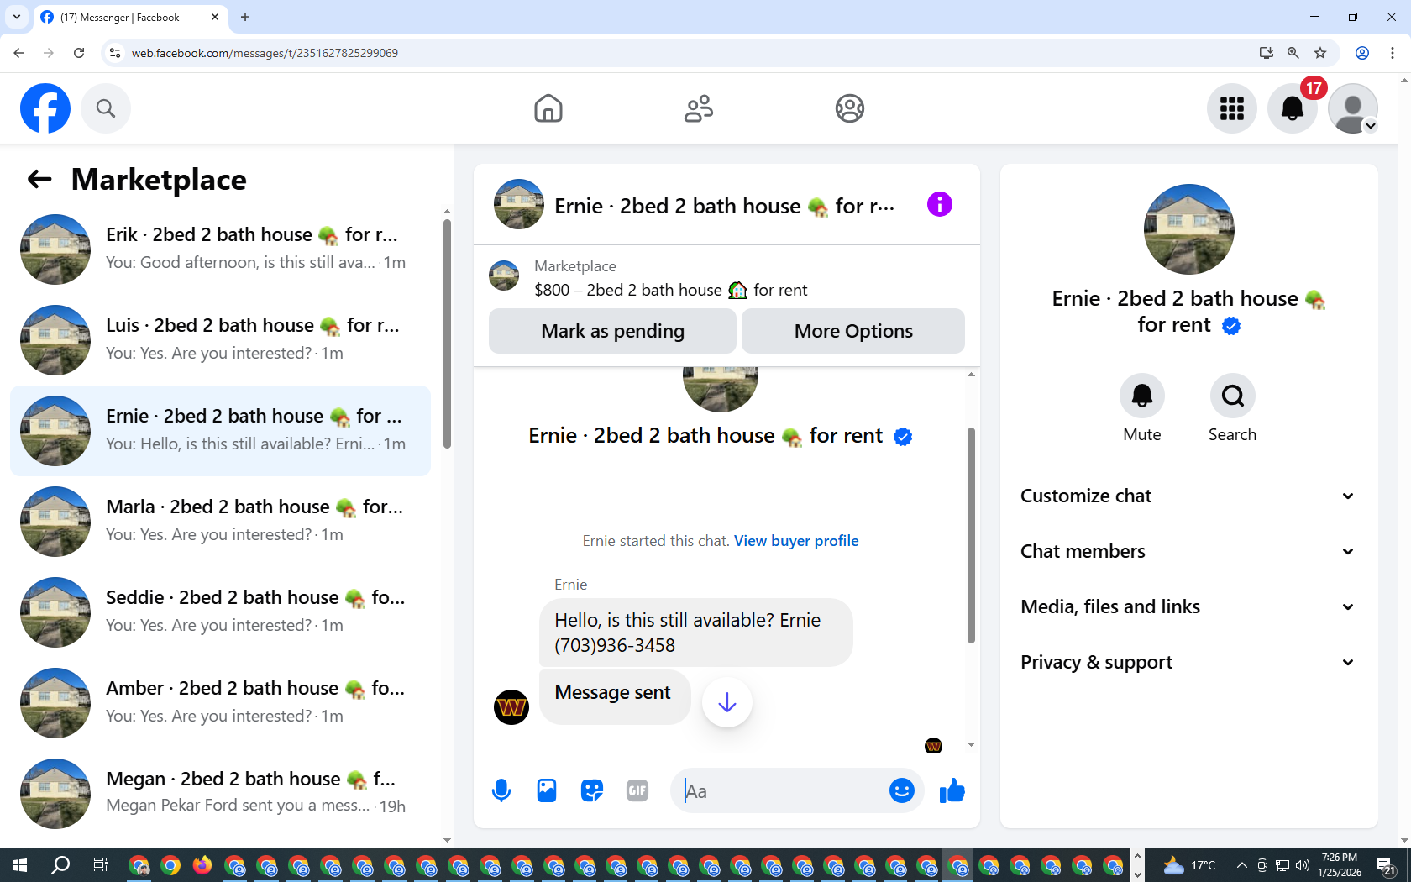Show hidden system tray icons
The height and width of the screenshot is (882, 1411).
[1241, 865]
